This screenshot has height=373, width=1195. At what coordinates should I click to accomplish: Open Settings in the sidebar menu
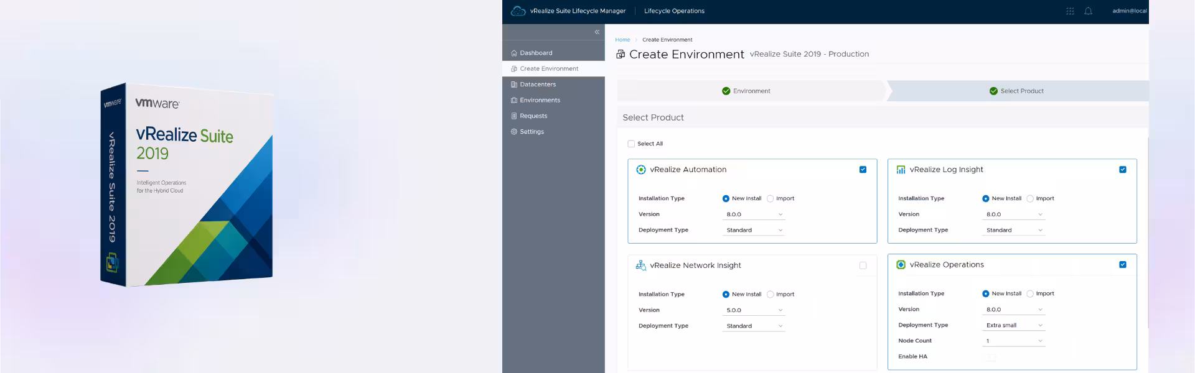click(553, 132)
